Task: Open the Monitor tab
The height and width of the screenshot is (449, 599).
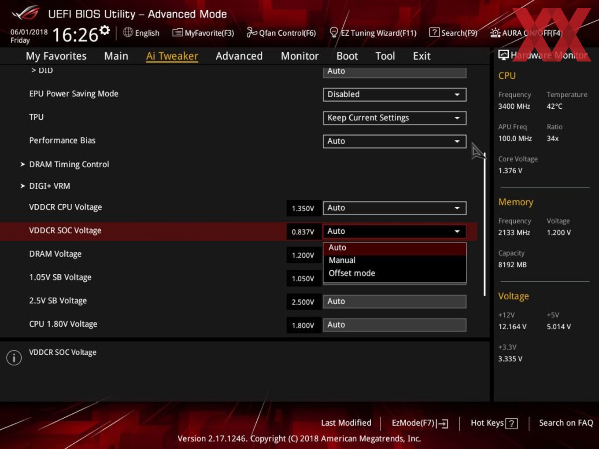Action: pyautogui.click(x=299, y=56)
